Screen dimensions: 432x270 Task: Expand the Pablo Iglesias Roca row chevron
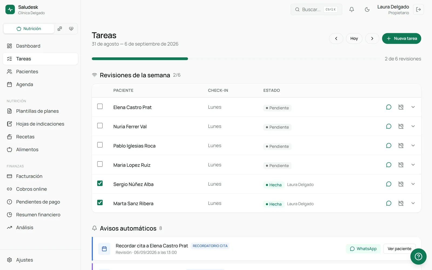pos(413,146)
